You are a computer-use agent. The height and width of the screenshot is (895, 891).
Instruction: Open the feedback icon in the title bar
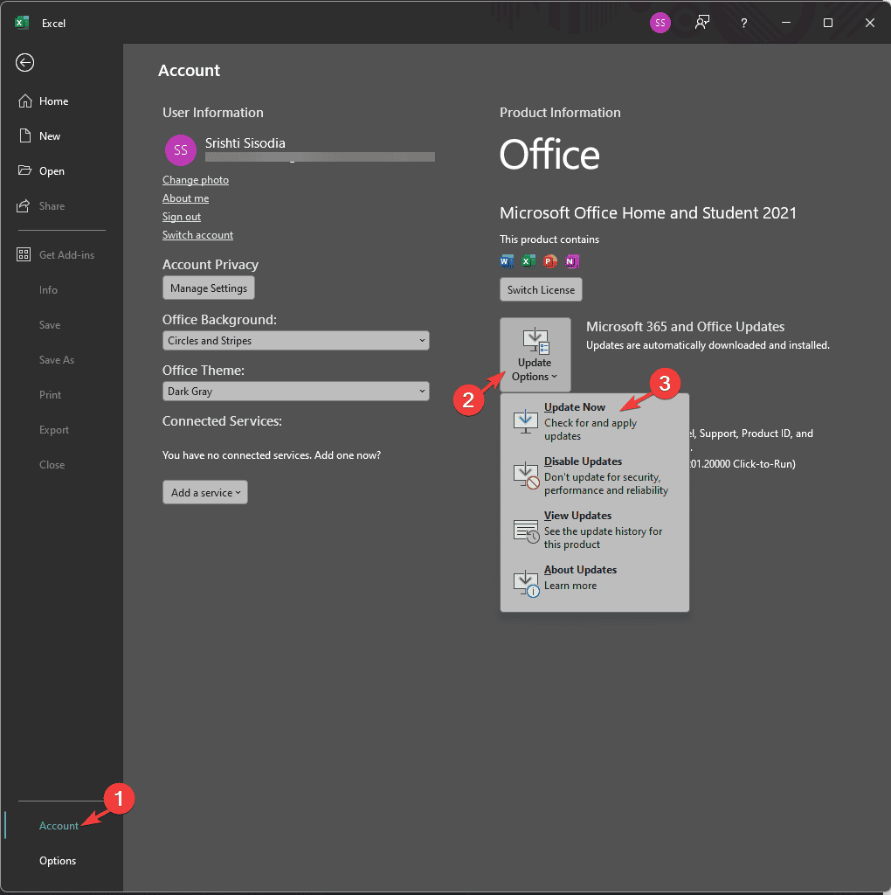pos(701,23)
